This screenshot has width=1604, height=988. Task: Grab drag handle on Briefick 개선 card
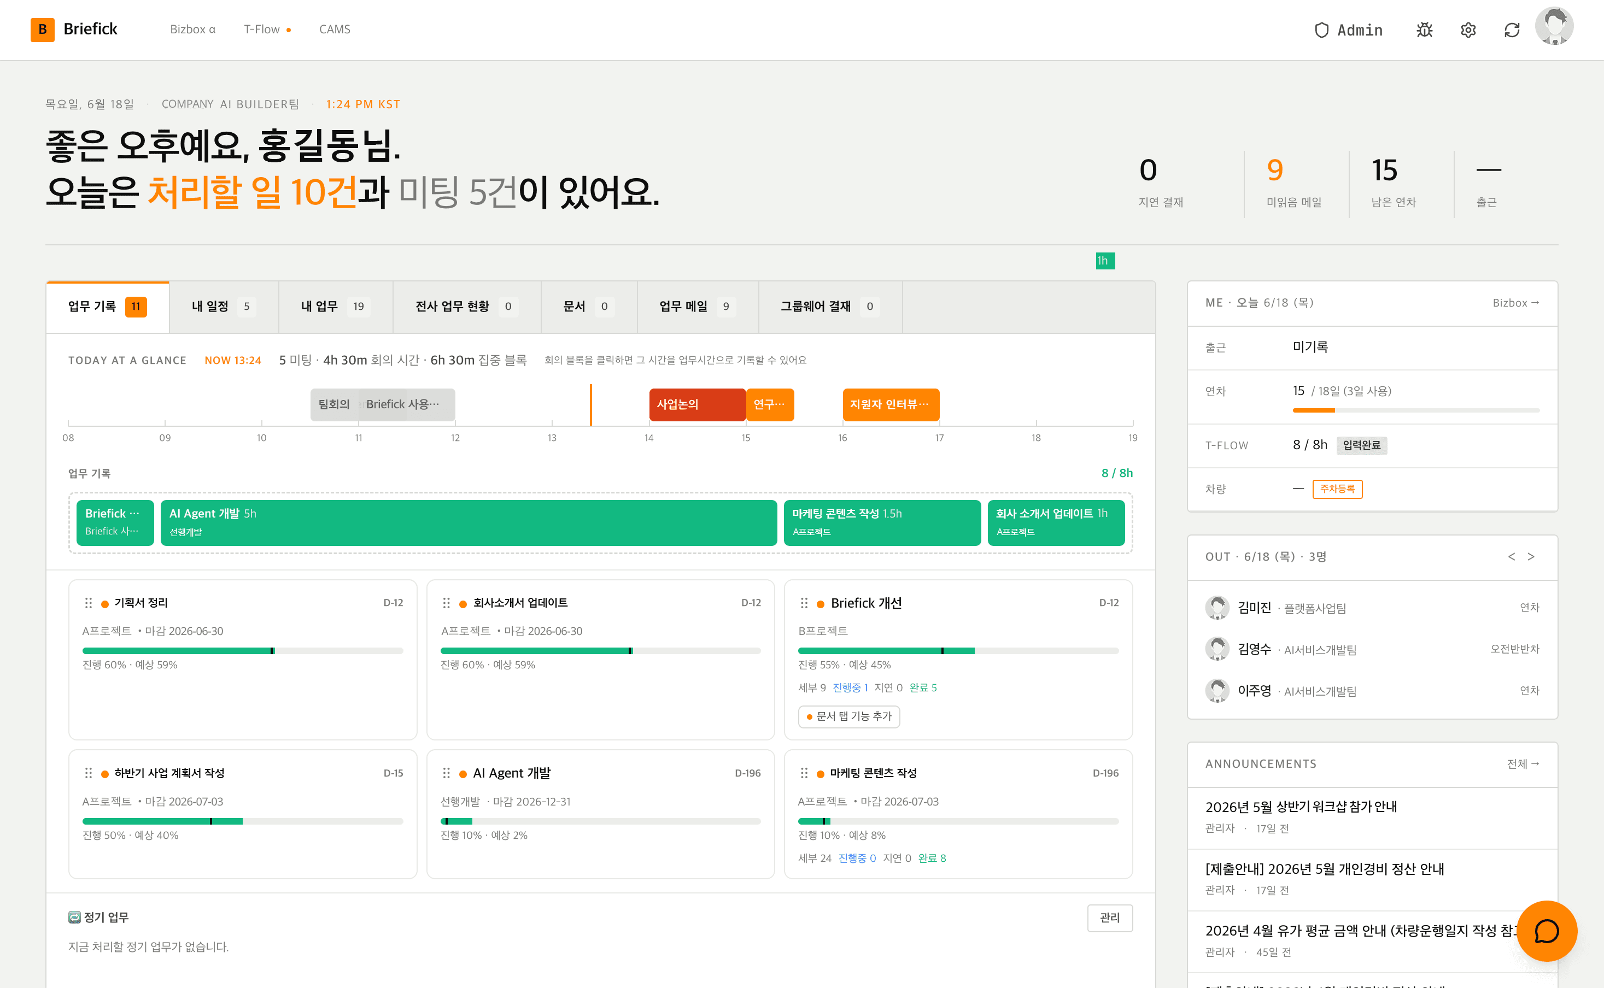[x=804, y=603]
